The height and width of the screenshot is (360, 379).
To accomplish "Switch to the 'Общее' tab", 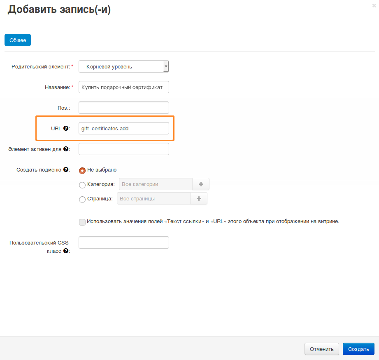I will click(x=18, y=40).
